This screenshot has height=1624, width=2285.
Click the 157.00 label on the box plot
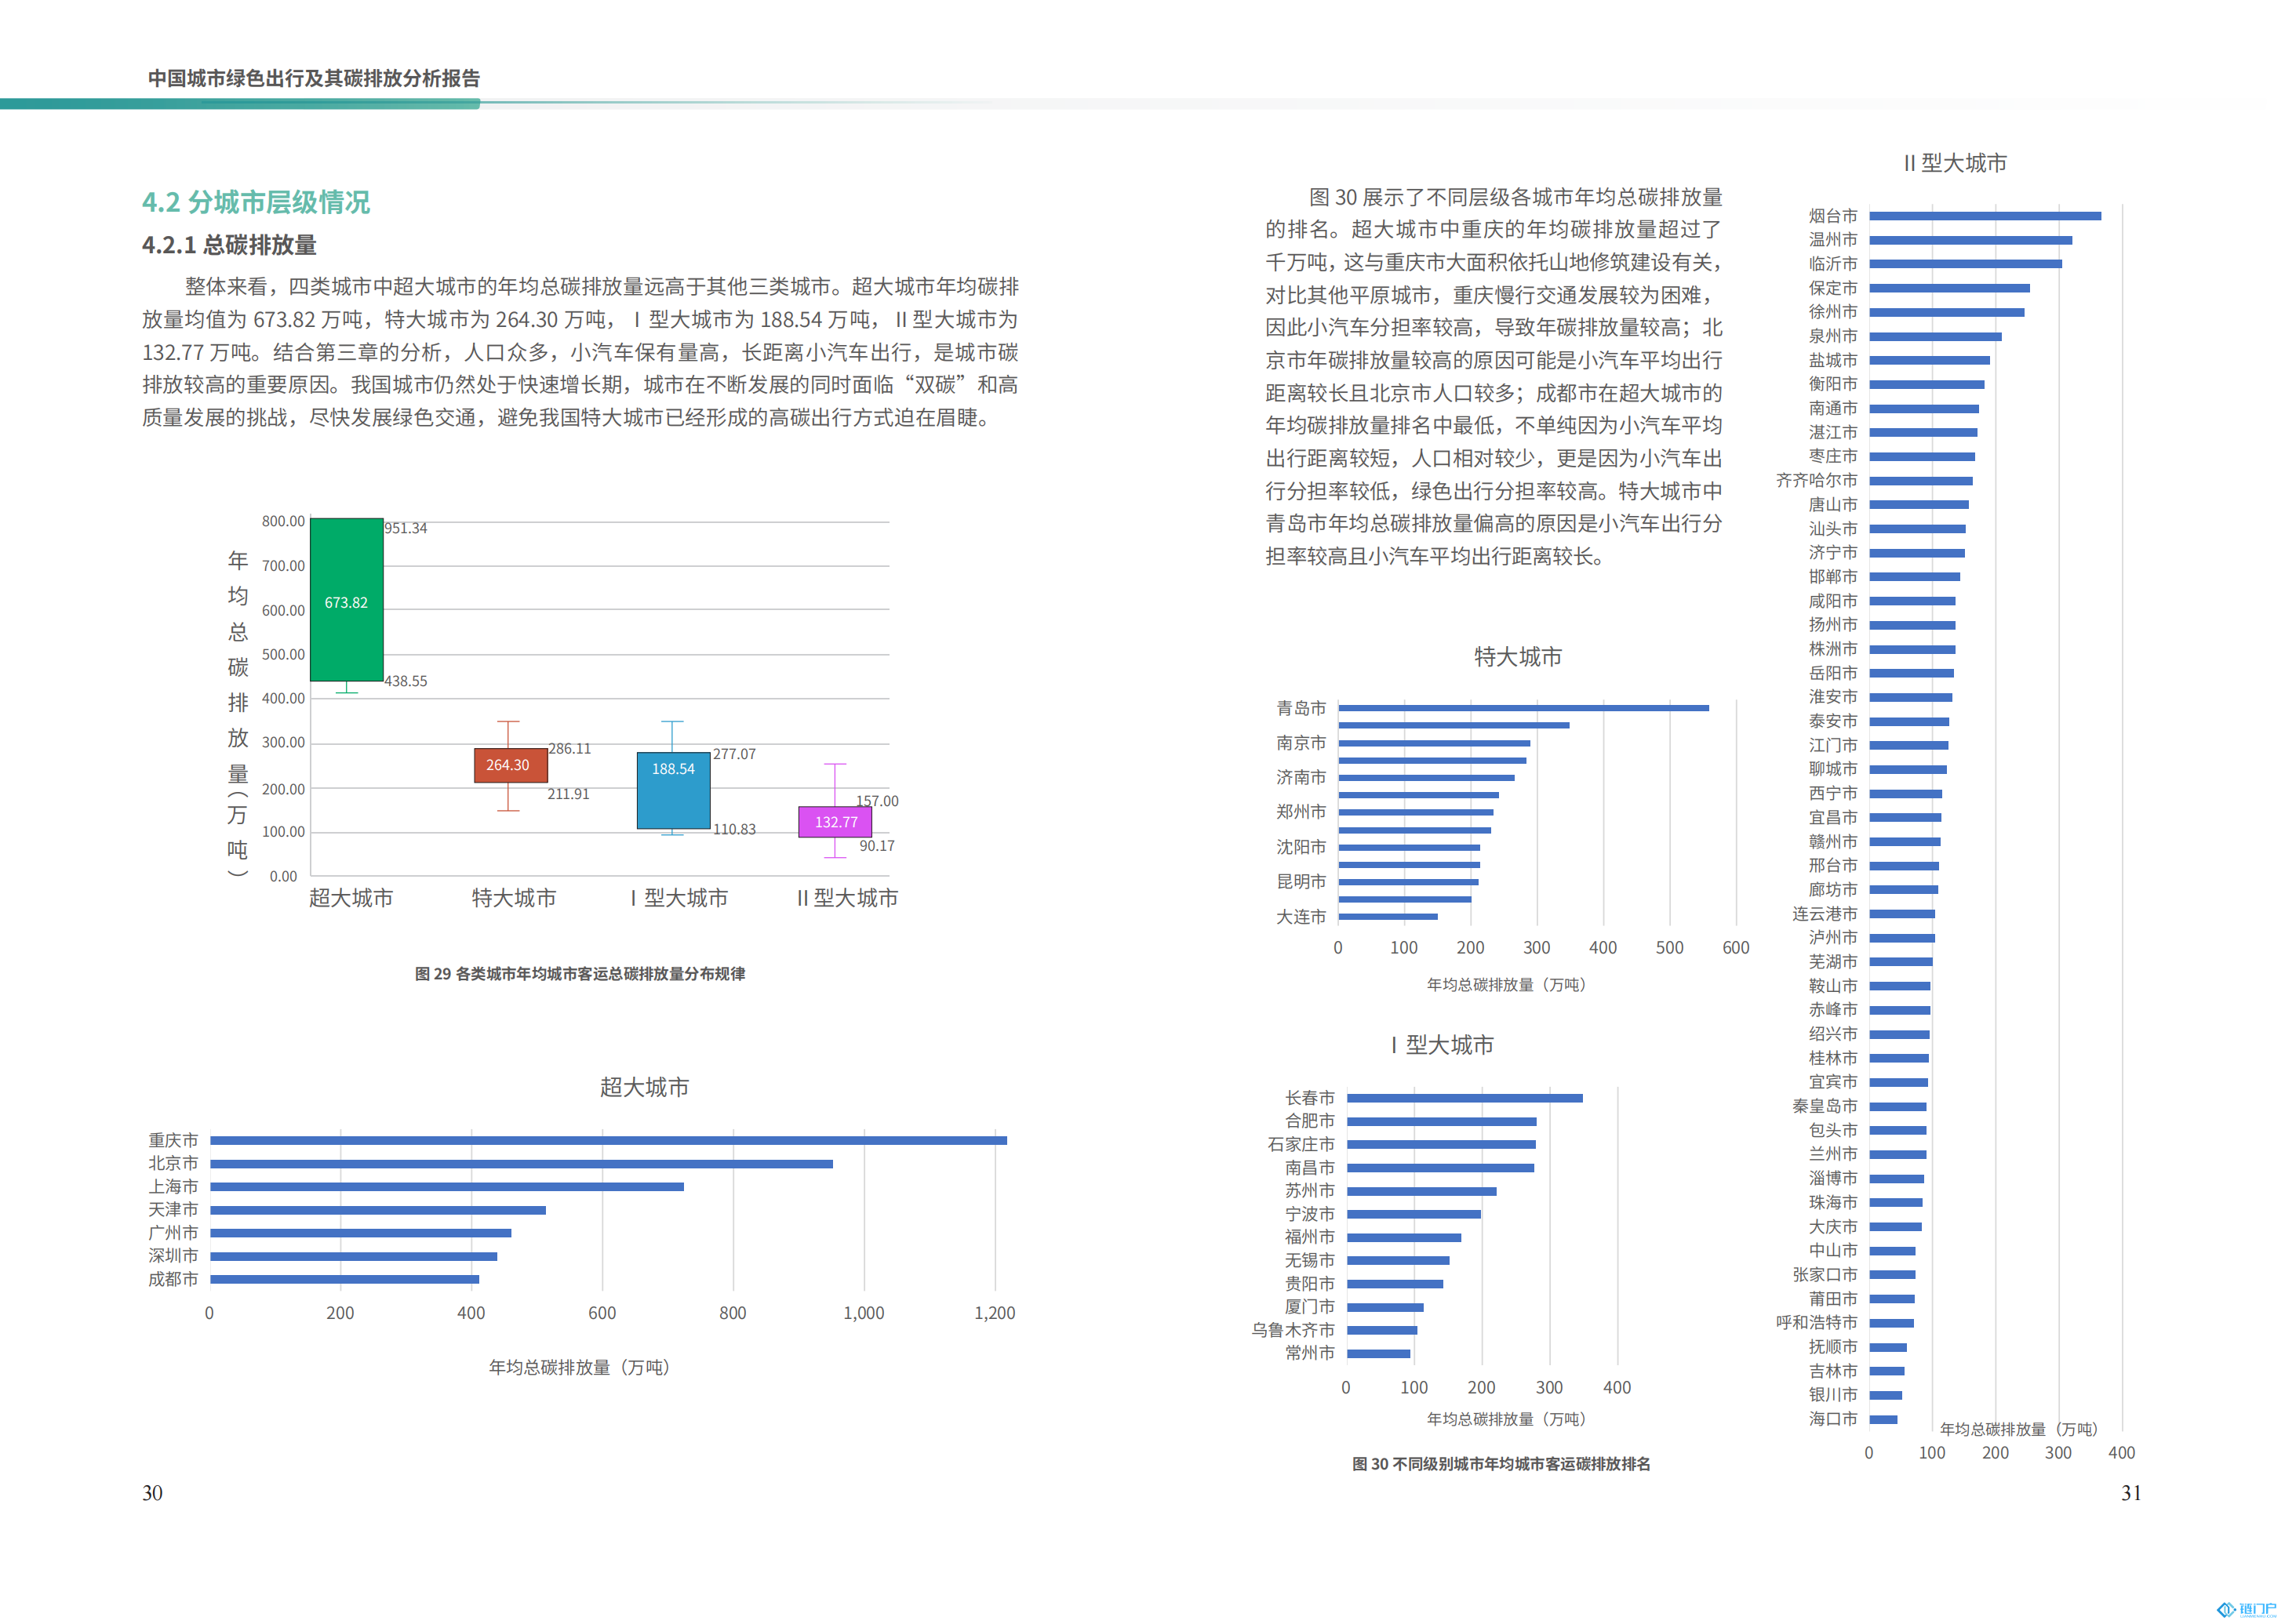pos(878,801)
